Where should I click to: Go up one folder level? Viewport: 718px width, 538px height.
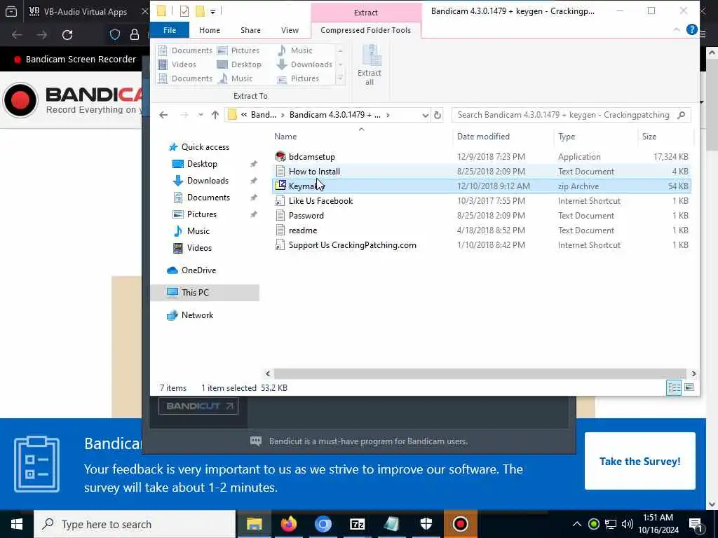coord(215,115)
